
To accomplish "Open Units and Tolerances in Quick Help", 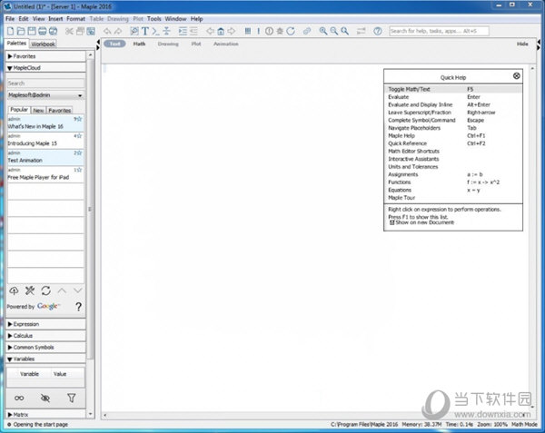I will (413, 167).
